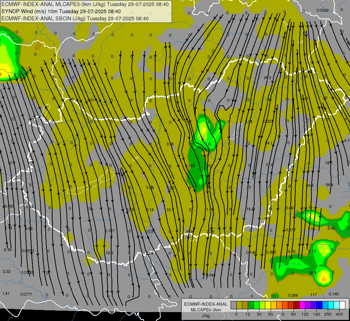Click the gray swatch in the legend
Screen dimensions: 350x321
(x=234, y=305)
